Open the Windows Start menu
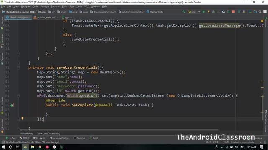The image size is (268, 150). (x=3, y=147)
